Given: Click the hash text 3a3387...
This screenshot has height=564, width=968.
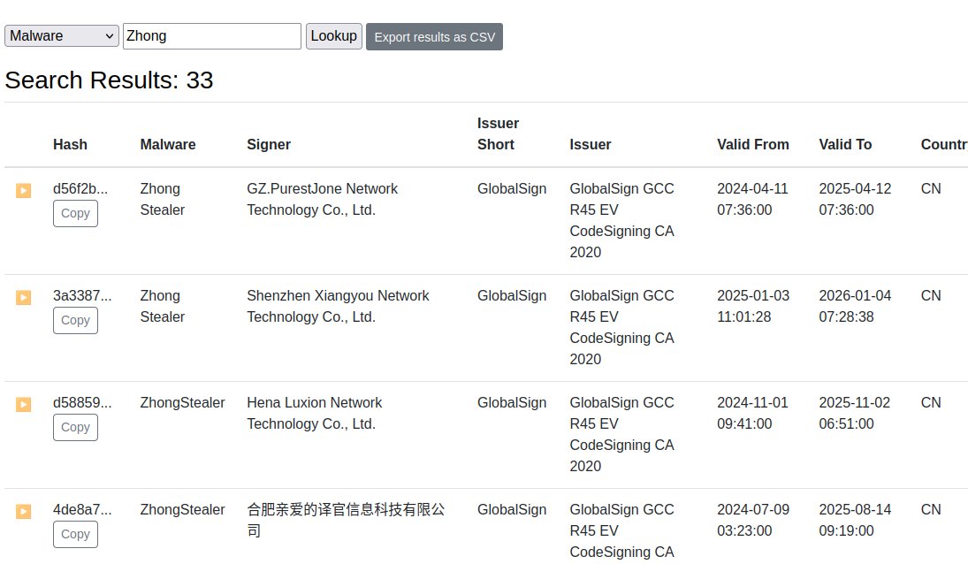Looking at the screenshot, I should (x=82, y=295).
